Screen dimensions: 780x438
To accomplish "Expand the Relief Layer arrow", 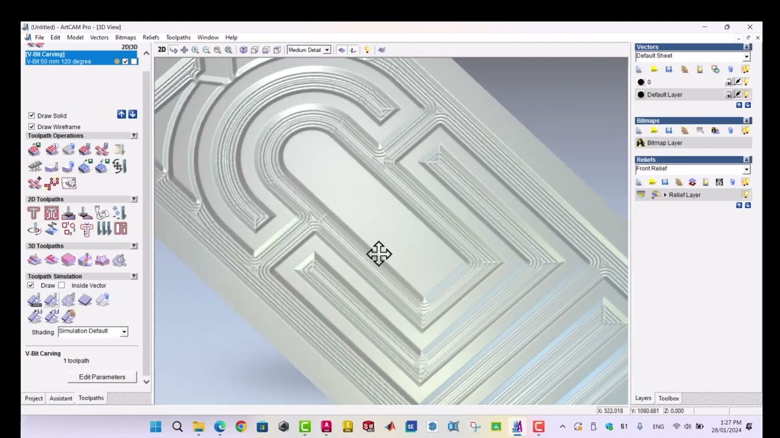I will 665,195.
